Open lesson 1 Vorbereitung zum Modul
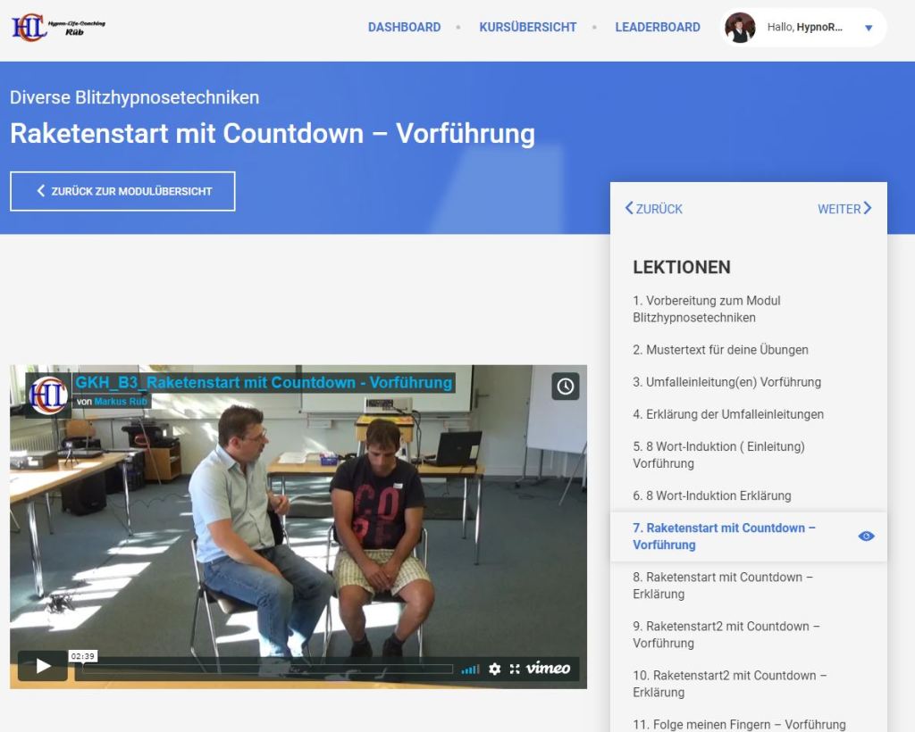This screenshot has width=915, height=732. 706,309
